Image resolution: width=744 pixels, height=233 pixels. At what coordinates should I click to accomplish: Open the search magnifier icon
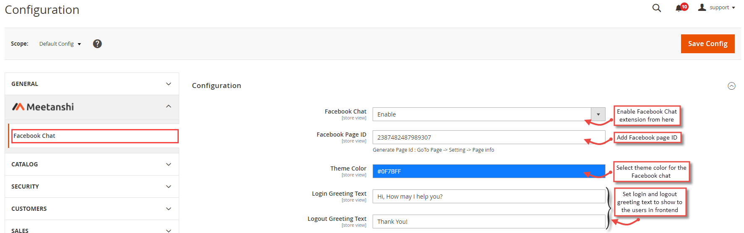[657, 8]
